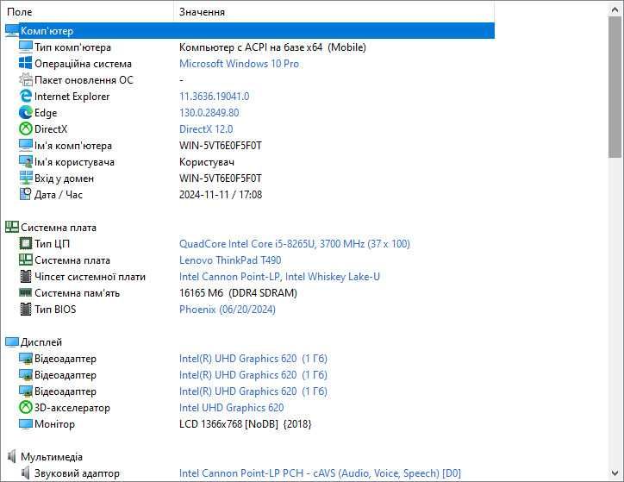Click the Internet Explorer icon
624x482 pixels.
click(26, 96)
